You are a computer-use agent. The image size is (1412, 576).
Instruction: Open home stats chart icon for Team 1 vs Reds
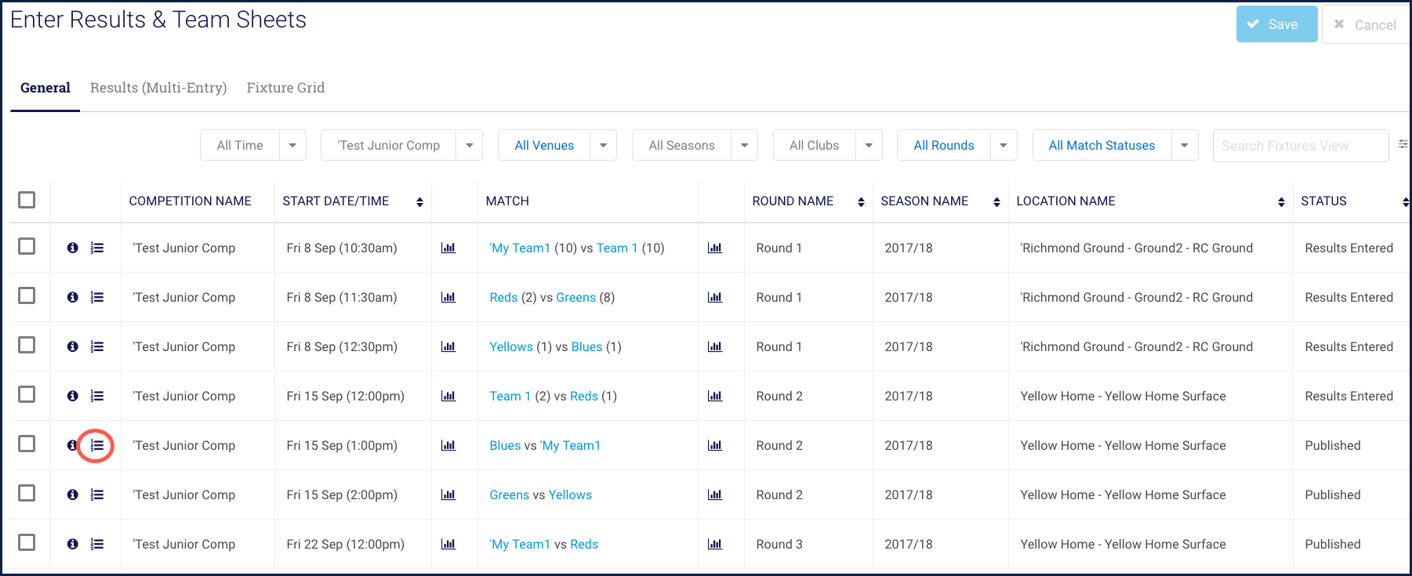coord(448,396)
